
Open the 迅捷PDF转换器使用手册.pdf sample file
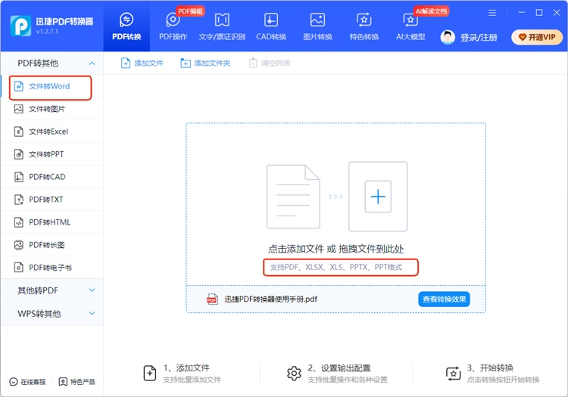(x=270, y=299)
